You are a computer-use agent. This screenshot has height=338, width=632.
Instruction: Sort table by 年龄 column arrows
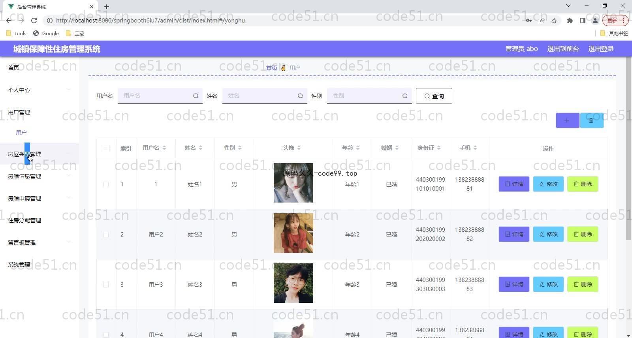point(358,148)
